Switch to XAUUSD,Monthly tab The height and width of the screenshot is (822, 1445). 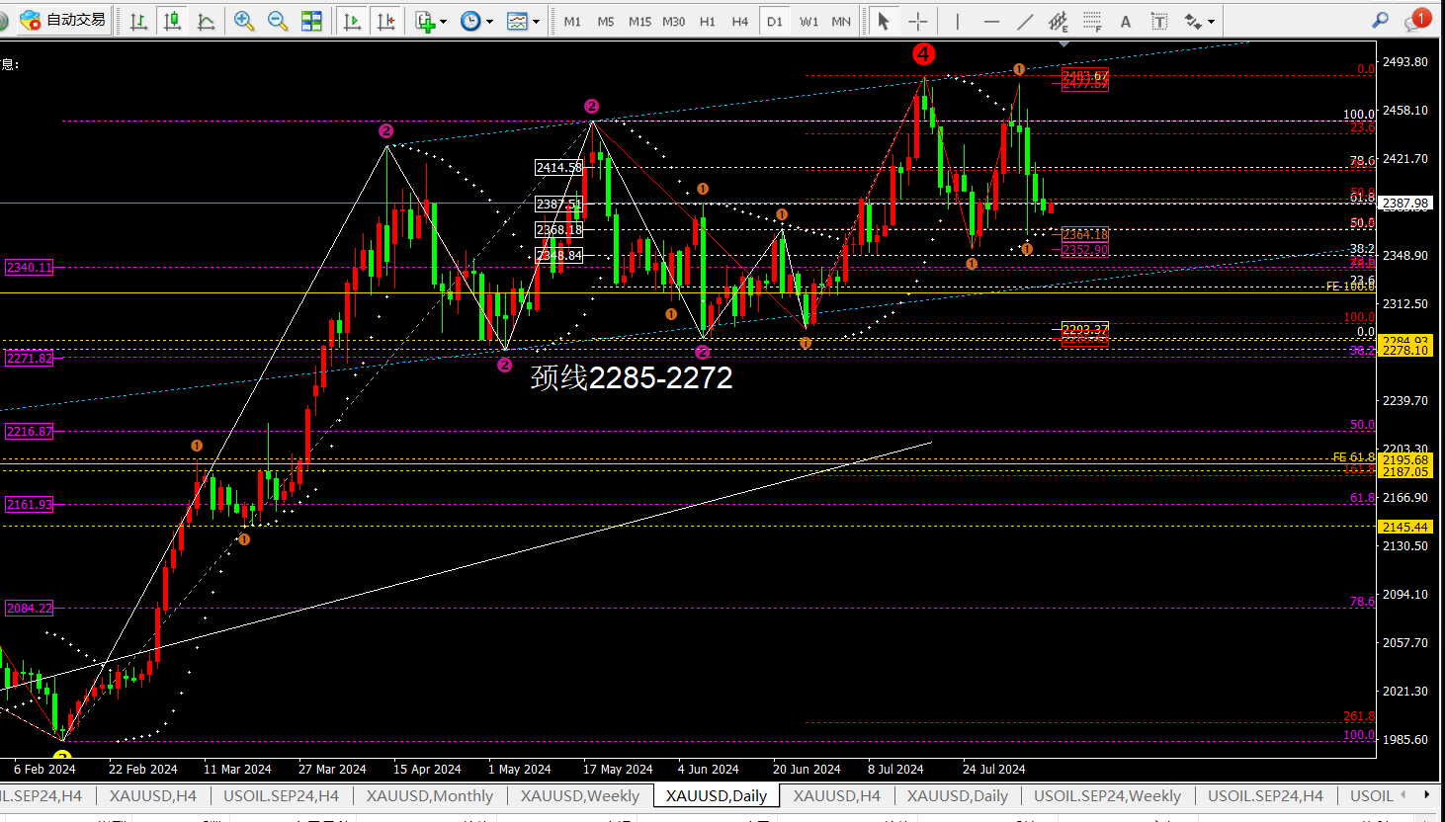(x=430, y=796)
